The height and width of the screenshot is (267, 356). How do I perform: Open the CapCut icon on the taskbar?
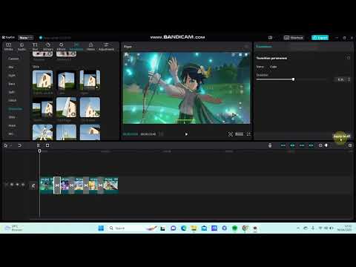255,228
